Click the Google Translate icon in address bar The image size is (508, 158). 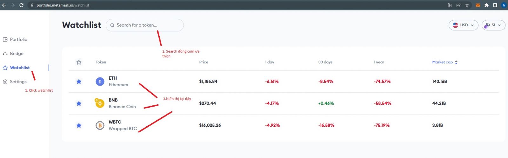pyautogui.click(x=450, y=5)
